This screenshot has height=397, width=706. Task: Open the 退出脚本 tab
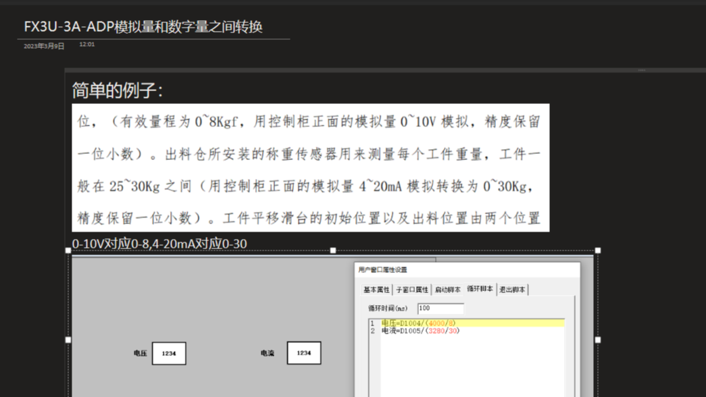coord(513,288)
